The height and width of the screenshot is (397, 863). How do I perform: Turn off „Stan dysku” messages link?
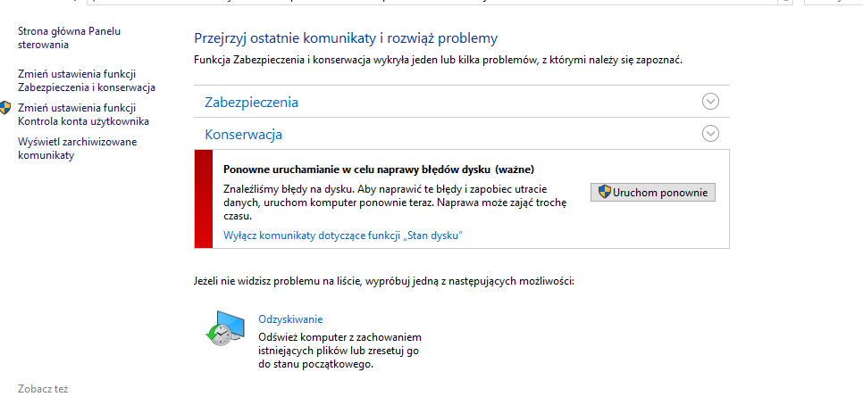tap(343, 236)
